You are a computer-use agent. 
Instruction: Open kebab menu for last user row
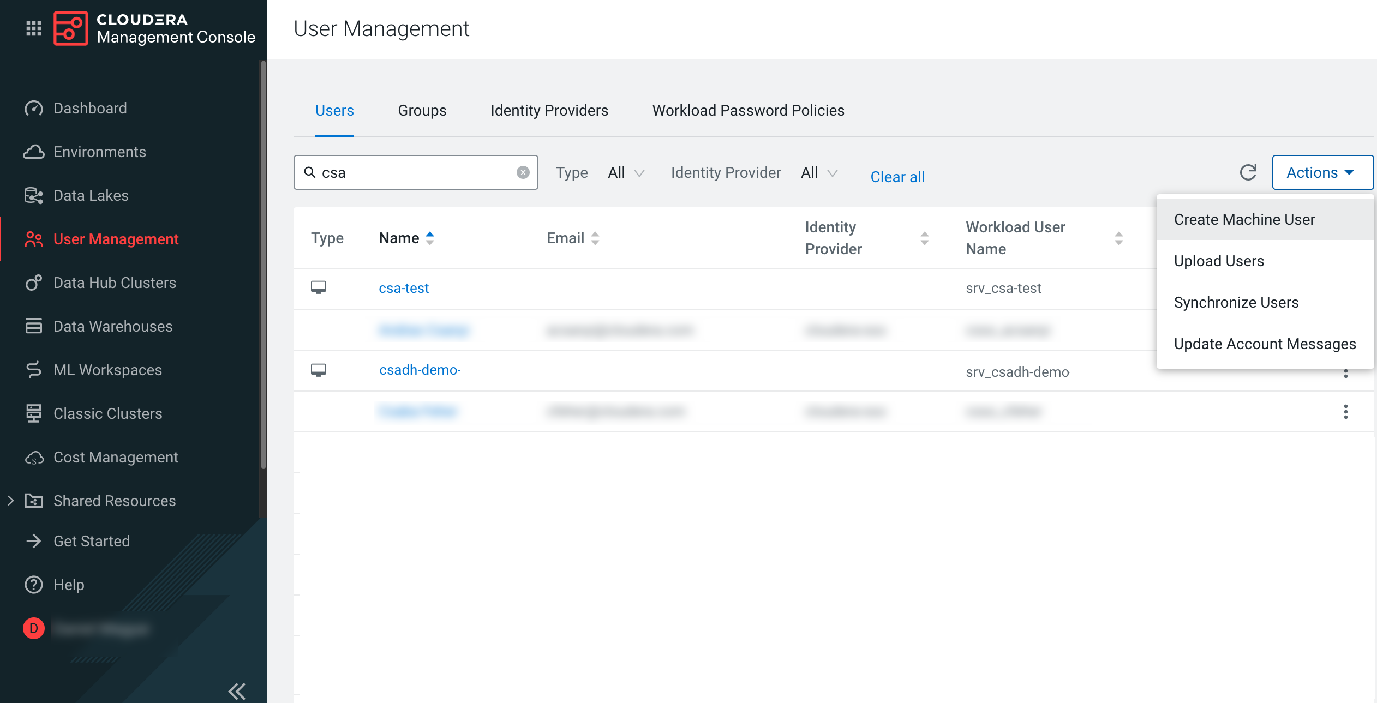(1345, 412)
